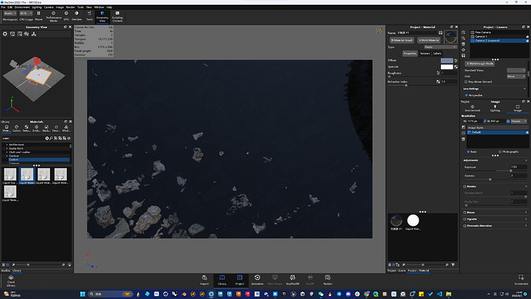This screenshot has width=531, height=299.
Task: Open the Scripting Console
Action: (x=117, y=16)
